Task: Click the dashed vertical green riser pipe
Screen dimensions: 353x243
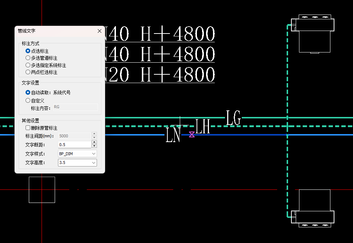Action: coord(287,90)
